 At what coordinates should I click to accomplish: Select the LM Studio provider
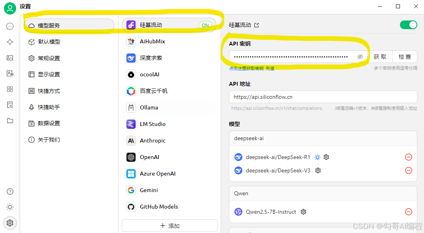(169, 124)
